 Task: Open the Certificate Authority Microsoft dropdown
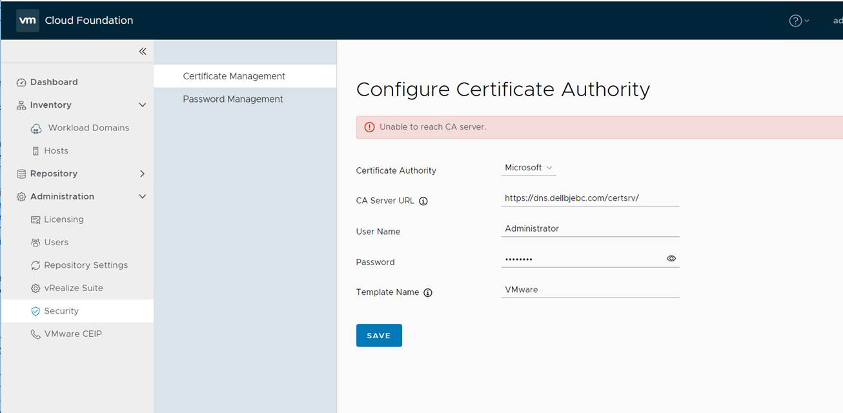pos(529,168)
